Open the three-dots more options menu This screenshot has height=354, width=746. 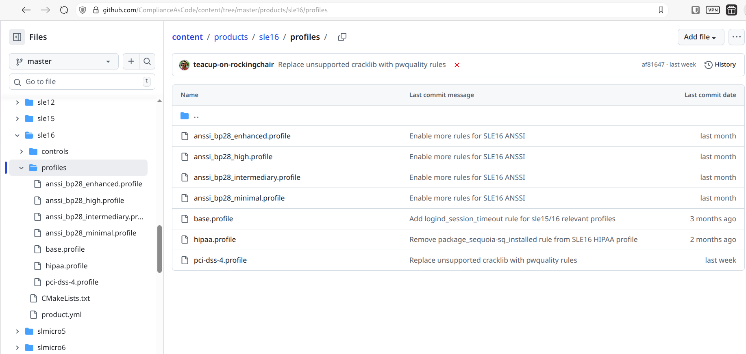point(736,37)
